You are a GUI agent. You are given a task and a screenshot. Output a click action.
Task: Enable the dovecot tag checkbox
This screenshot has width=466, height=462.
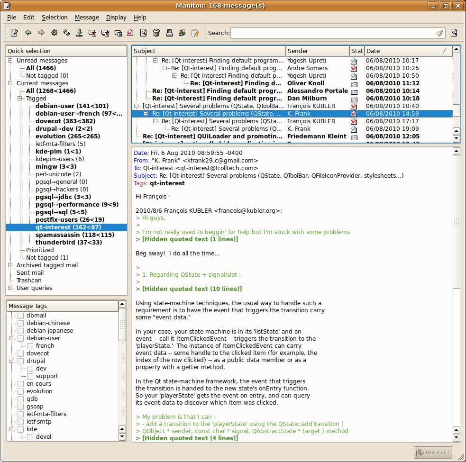point(21,353)
